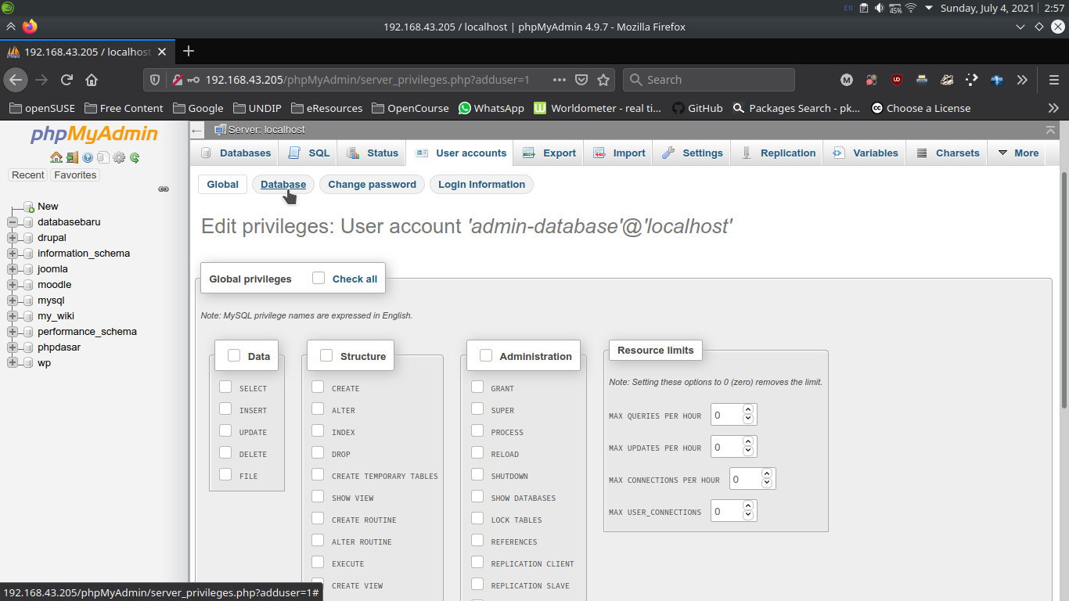Expand the my_wiki database node
This screenshot has height=601, width=1069.
[x=13, y=316]
